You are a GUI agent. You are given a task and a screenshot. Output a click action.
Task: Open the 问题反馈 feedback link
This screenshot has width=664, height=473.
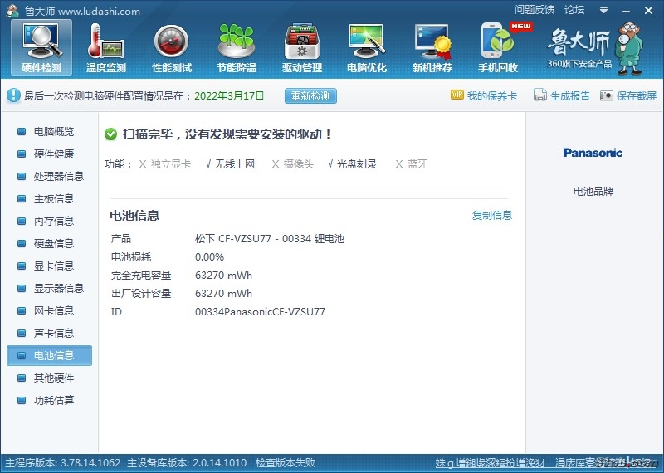click(x=535, y=10)
